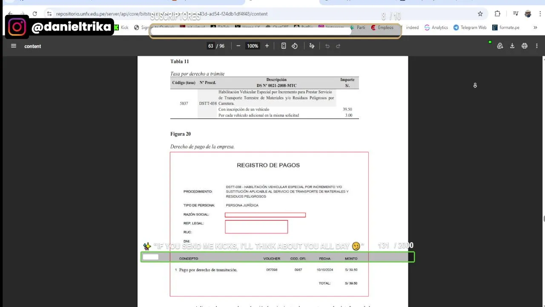Reload the page with browser refresh button

pos(34,14)
